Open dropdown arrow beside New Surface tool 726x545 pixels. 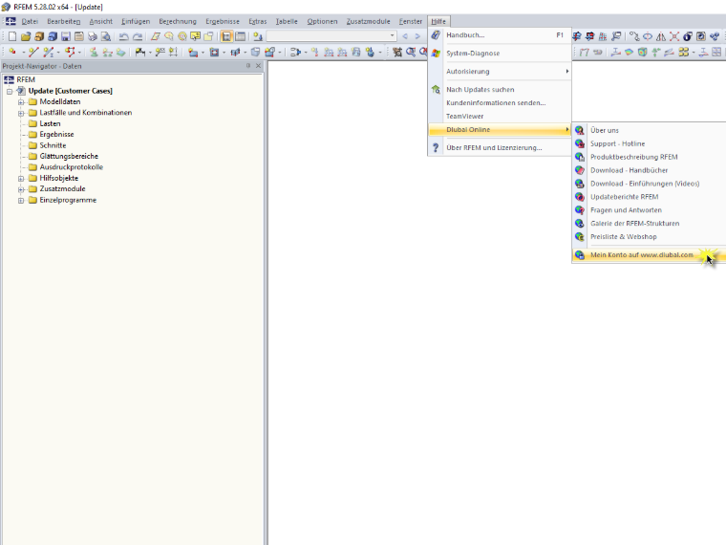[203, 53]
